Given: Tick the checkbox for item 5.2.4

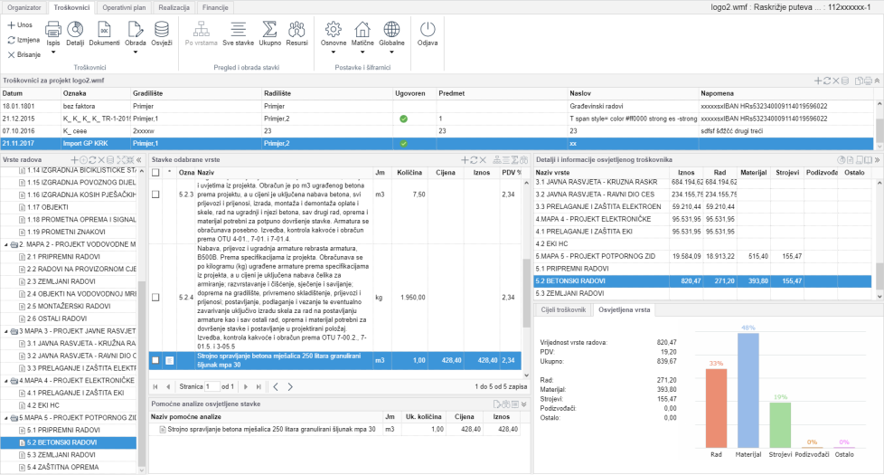Looking at the screenshot, I should pos(155,298).
